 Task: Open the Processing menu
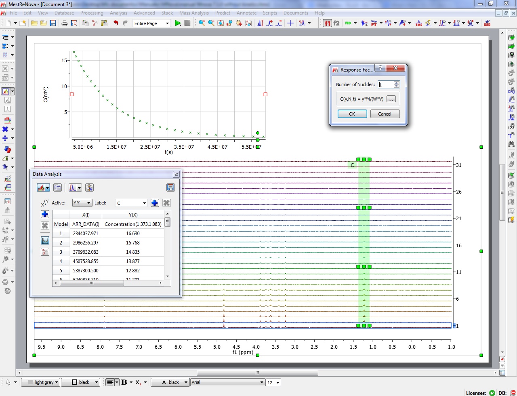click(92, 13)
